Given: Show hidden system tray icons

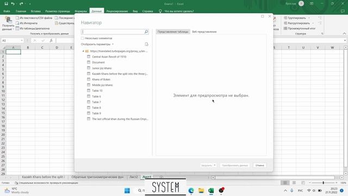Looking at the screenshot, I should 285,191.
